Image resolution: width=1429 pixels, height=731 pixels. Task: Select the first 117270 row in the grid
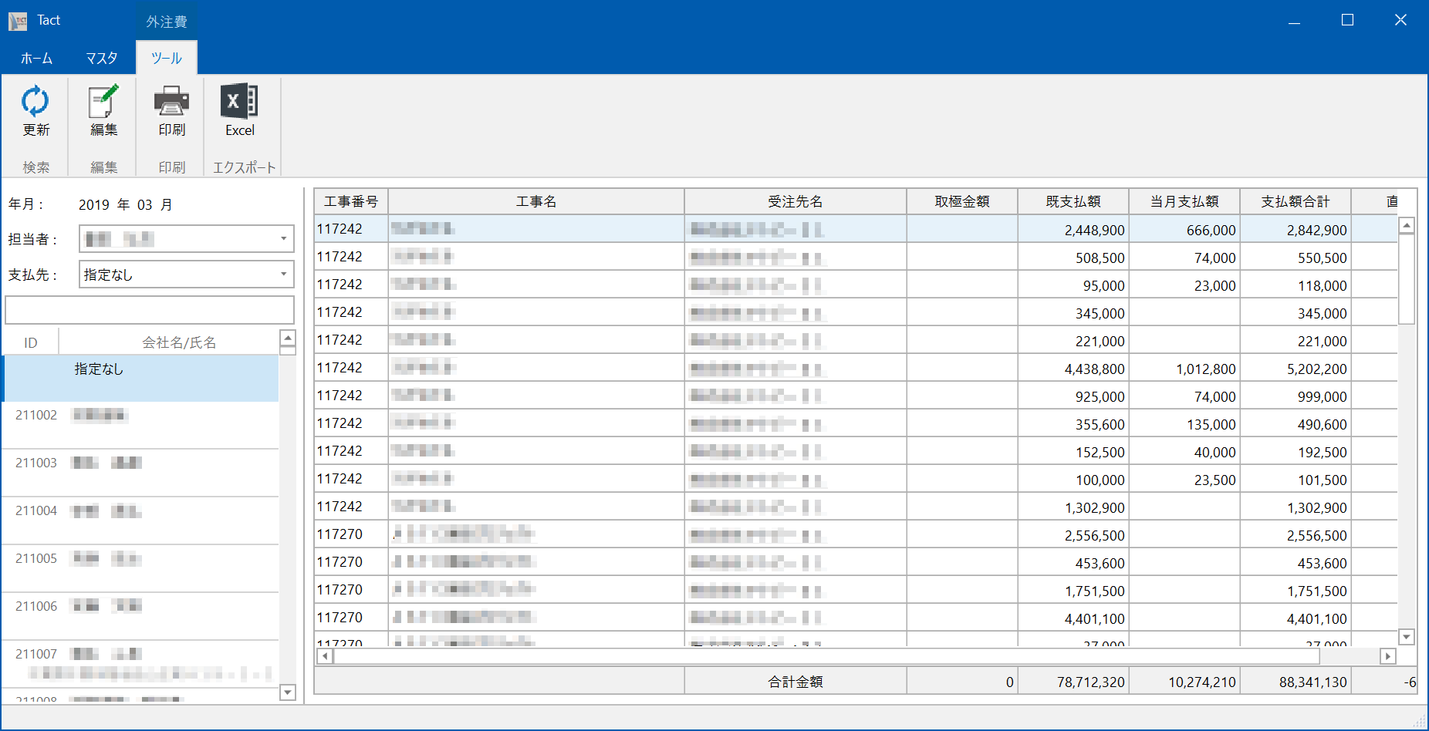tap(340, 534)
